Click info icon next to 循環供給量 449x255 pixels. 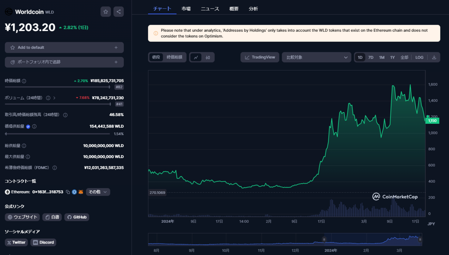click(34, 126)
